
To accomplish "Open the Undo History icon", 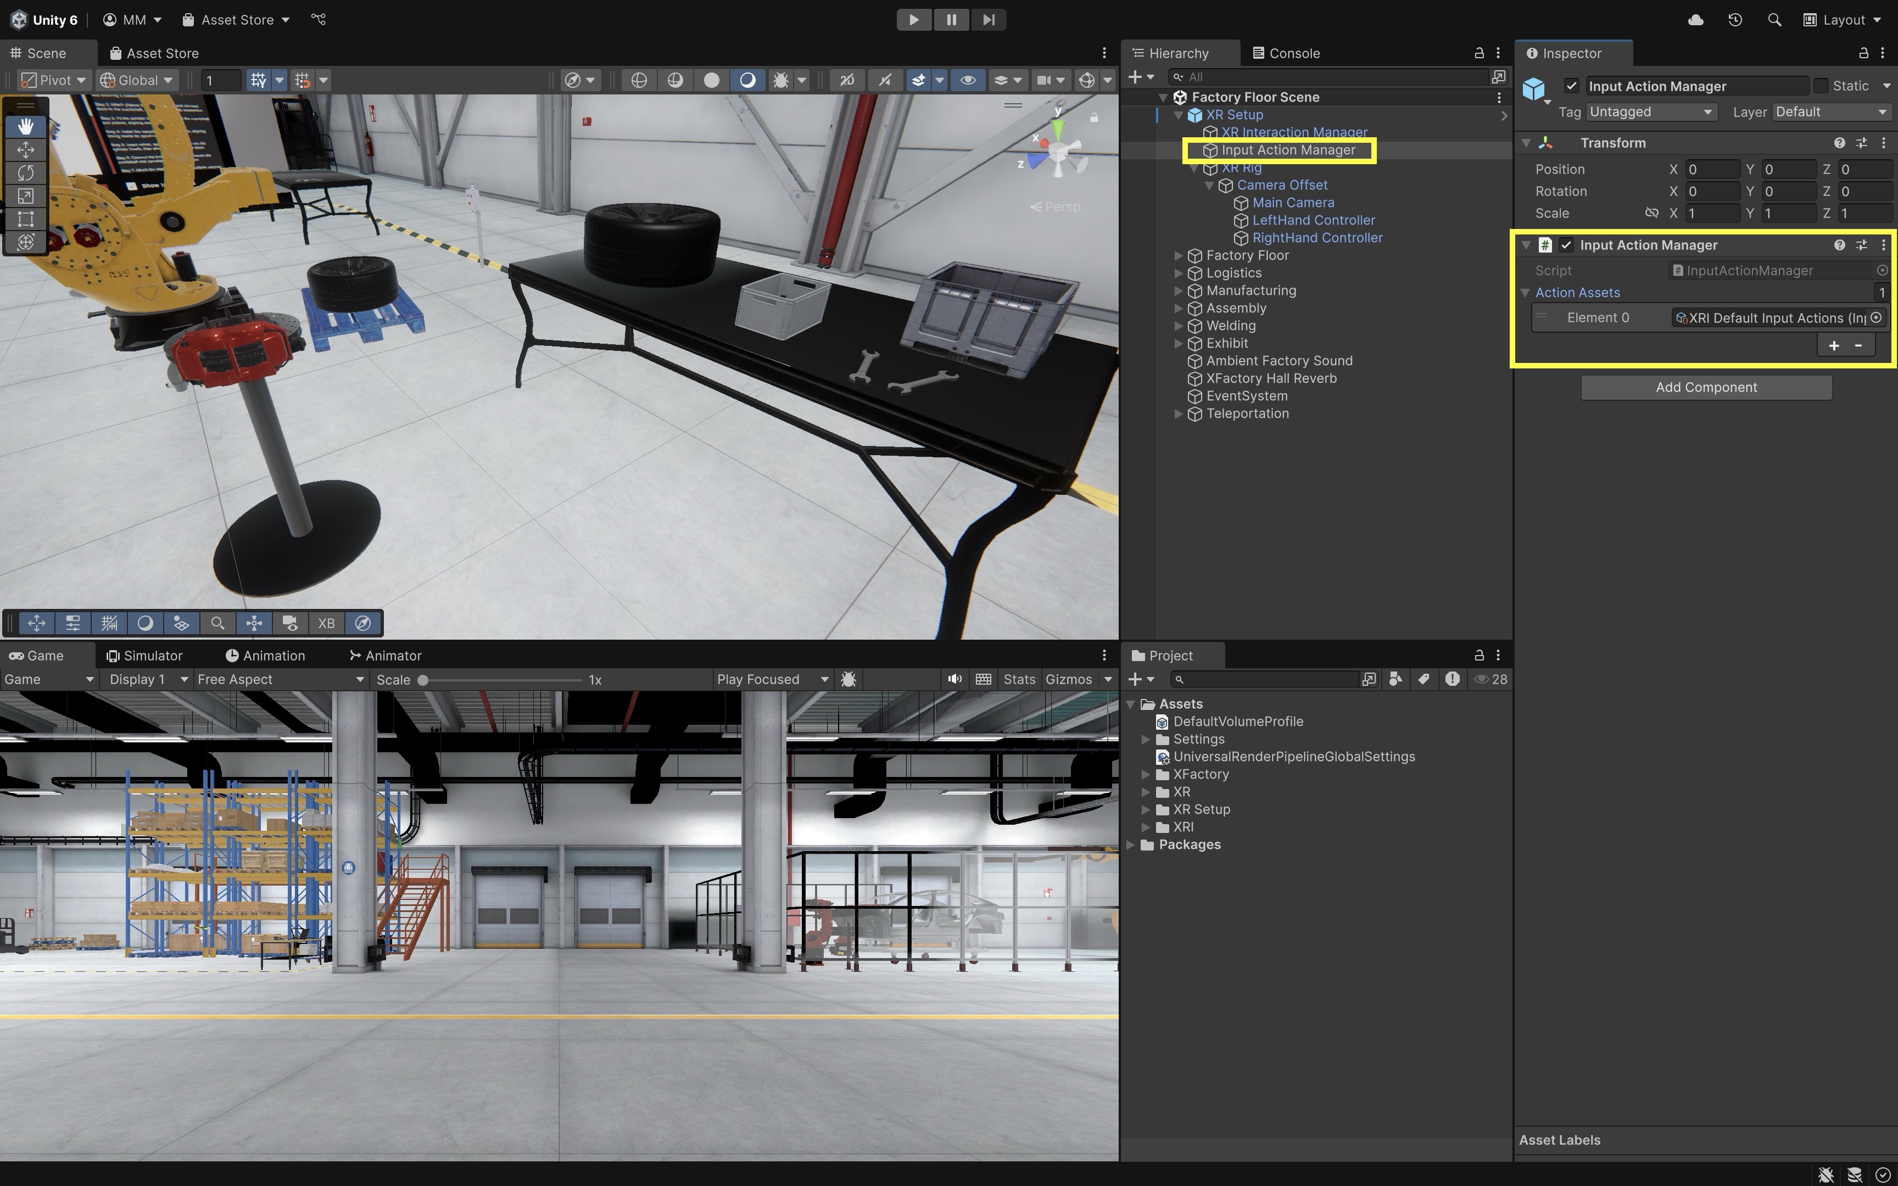I will pyautogui.click(x=1735, y=20).
